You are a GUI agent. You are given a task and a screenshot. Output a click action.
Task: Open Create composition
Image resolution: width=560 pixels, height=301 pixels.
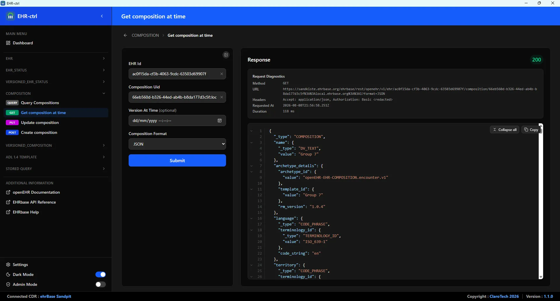[56, 132]
